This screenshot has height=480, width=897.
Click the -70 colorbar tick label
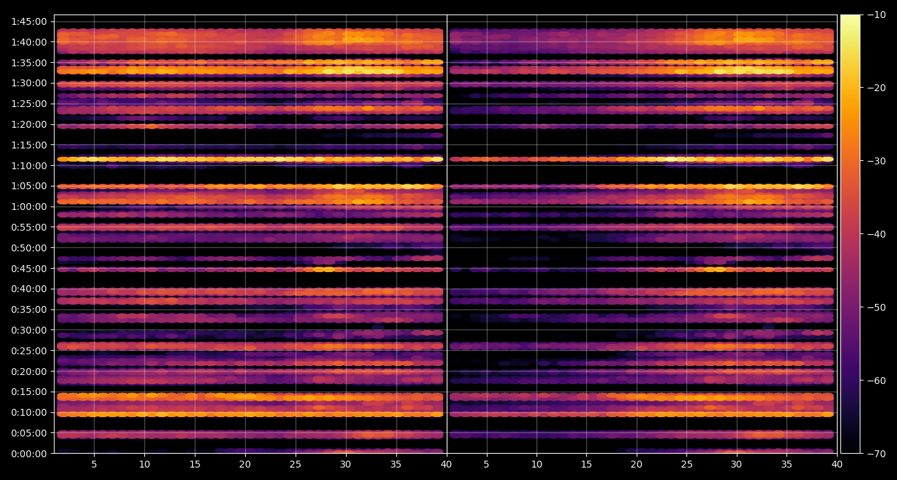[876, 454]
